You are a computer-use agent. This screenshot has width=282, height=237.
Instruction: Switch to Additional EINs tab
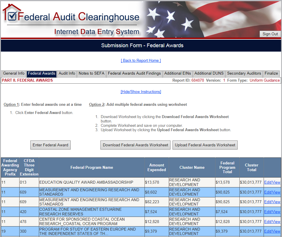(x=177, y=73)
